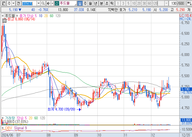The image size is (192, 137).
Task: Switch to 년 yearly chart period
Action: tap(96, 3)
